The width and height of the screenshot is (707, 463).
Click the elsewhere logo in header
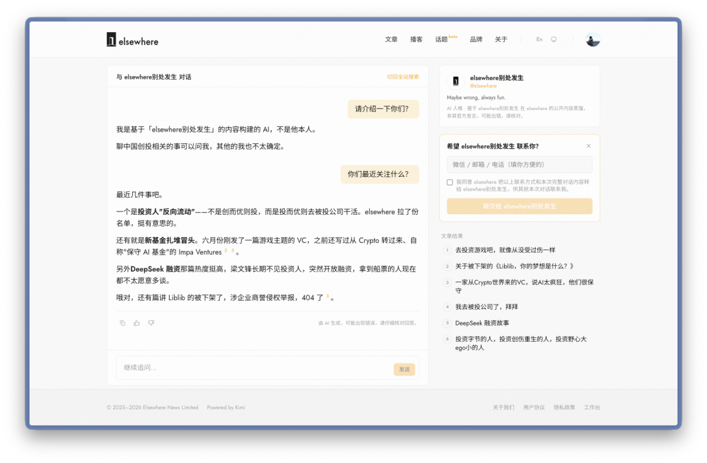click(132, 40)
